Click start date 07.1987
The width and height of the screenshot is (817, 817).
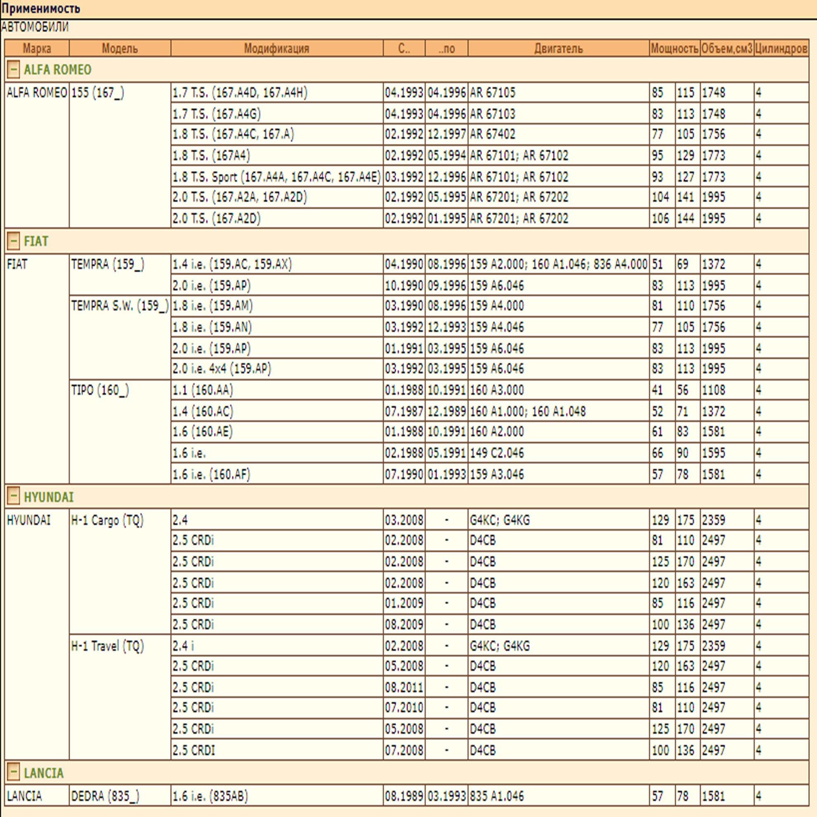pyautogui.click(x=404, y=411)
